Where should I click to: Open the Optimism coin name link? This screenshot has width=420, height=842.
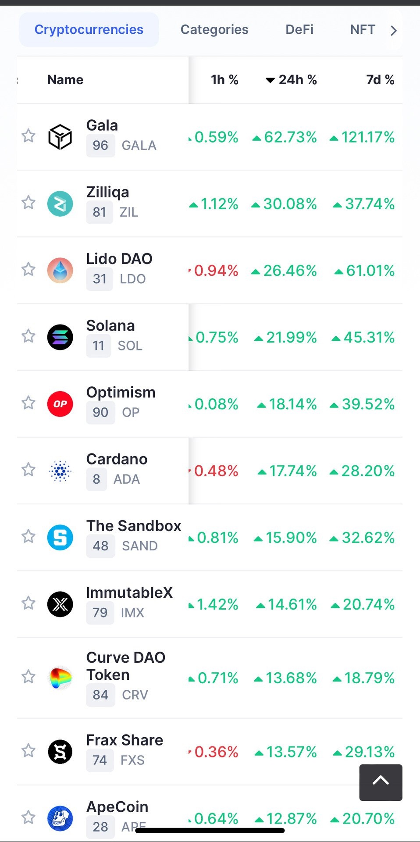(121, 392)
